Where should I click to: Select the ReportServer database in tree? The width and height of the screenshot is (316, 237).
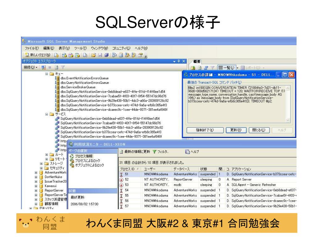click(54, 190)
